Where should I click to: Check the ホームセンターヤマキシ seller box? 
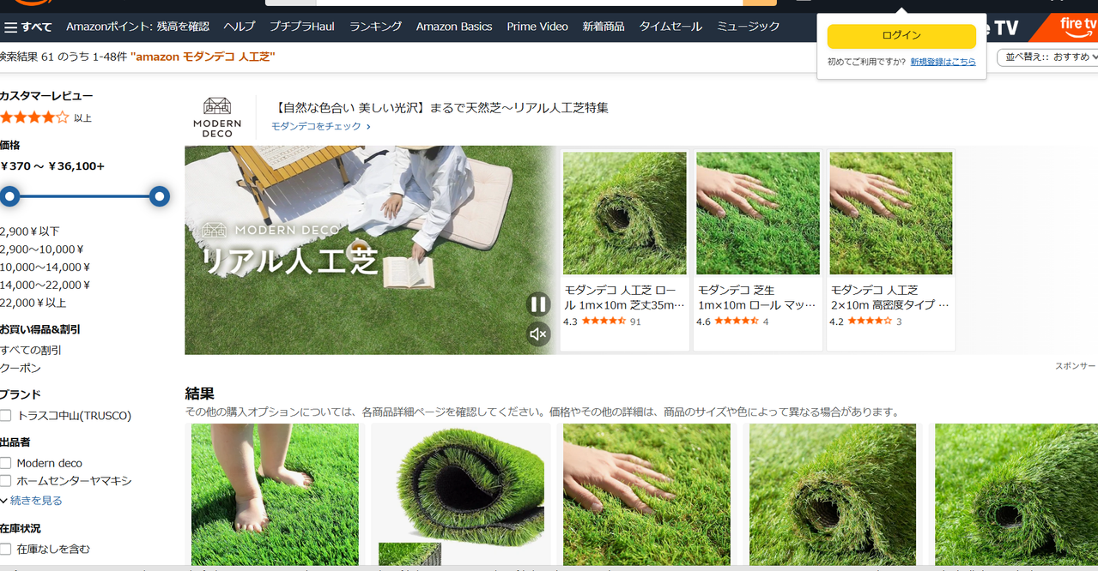click(6, 481)
